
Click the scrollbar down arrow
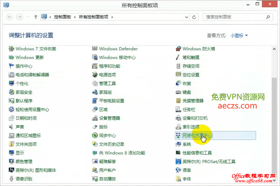pyautogui.click(x=274, y=180)
